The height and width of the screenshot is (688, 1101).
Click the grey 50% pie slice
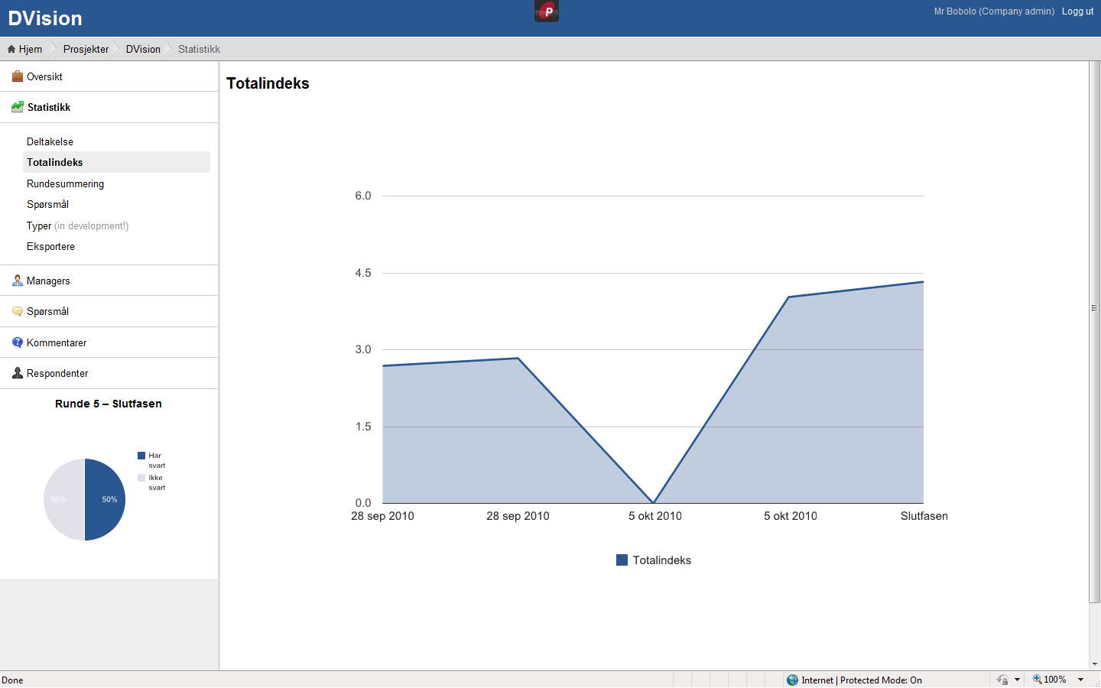(63, 500)
